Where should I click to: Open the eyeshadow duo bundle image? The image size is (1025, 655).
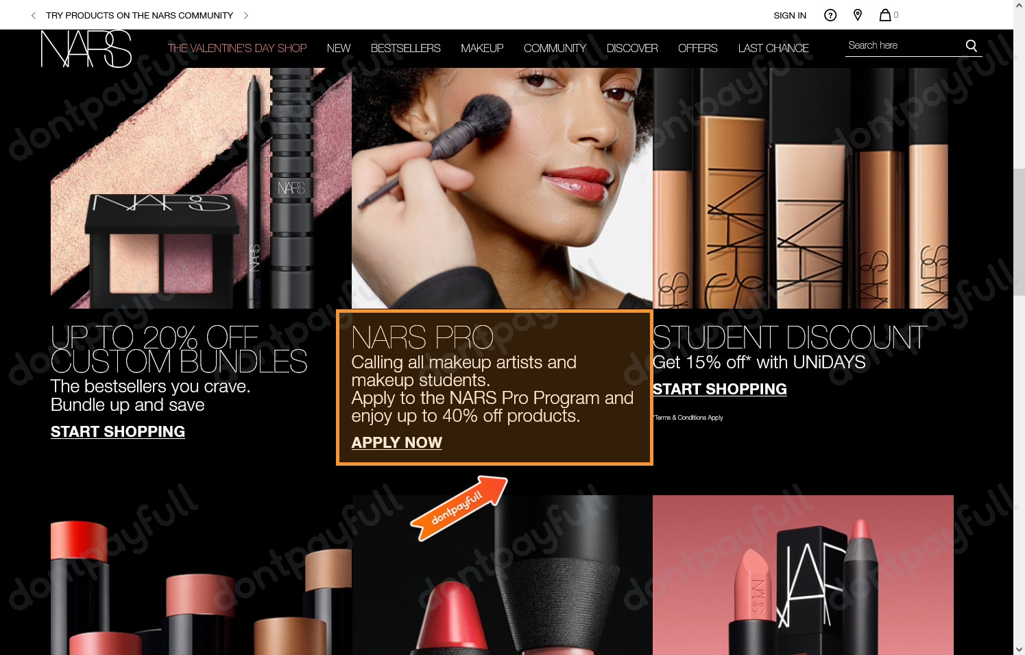pyautogui.click(x=201, y=188)
